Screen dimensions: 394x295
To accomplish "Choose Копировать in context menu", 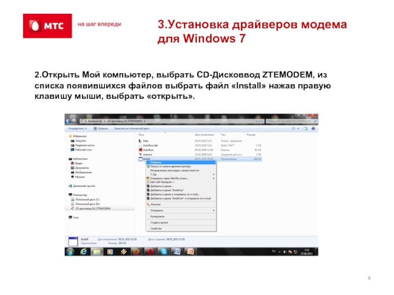I will click(x=181, y=216).
